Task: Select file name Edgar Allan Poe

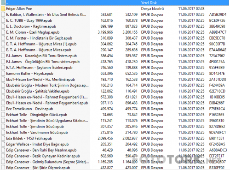Action: coord(19,9)
